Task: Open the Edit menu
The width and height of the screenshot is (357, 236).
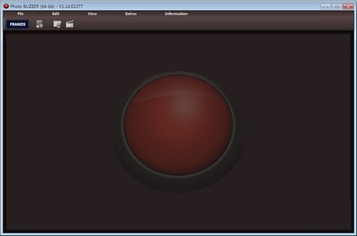Action: [55, 14]
